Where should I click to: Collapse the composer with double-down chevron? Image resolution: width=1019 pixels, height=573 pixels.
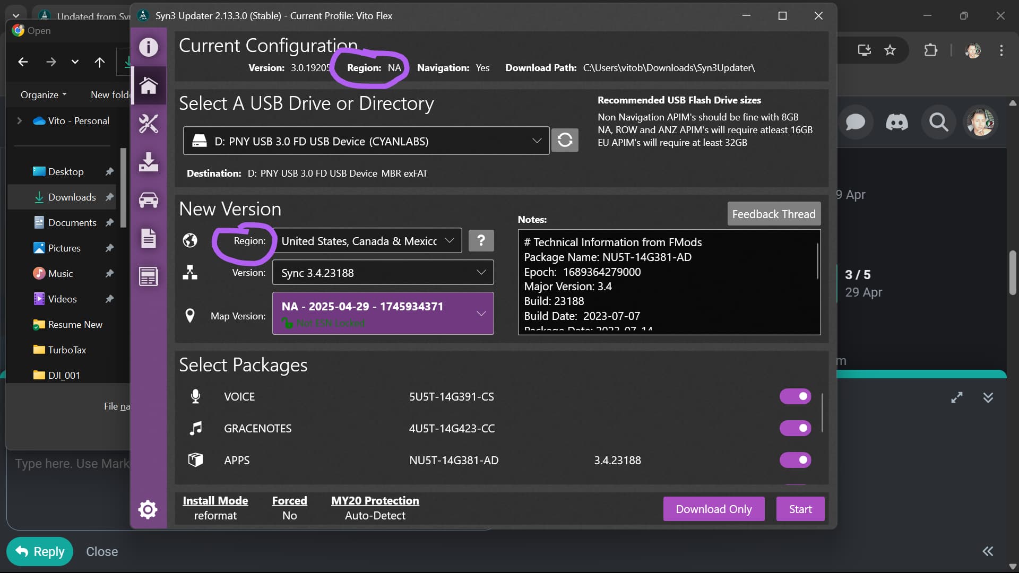point(988,397)
